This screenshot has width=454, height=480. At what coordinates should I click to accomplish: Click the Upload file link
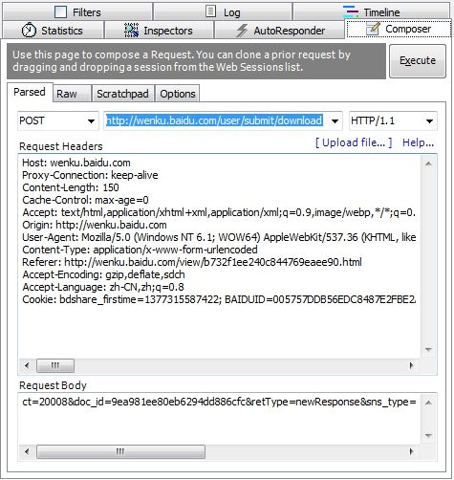point(354,142)
